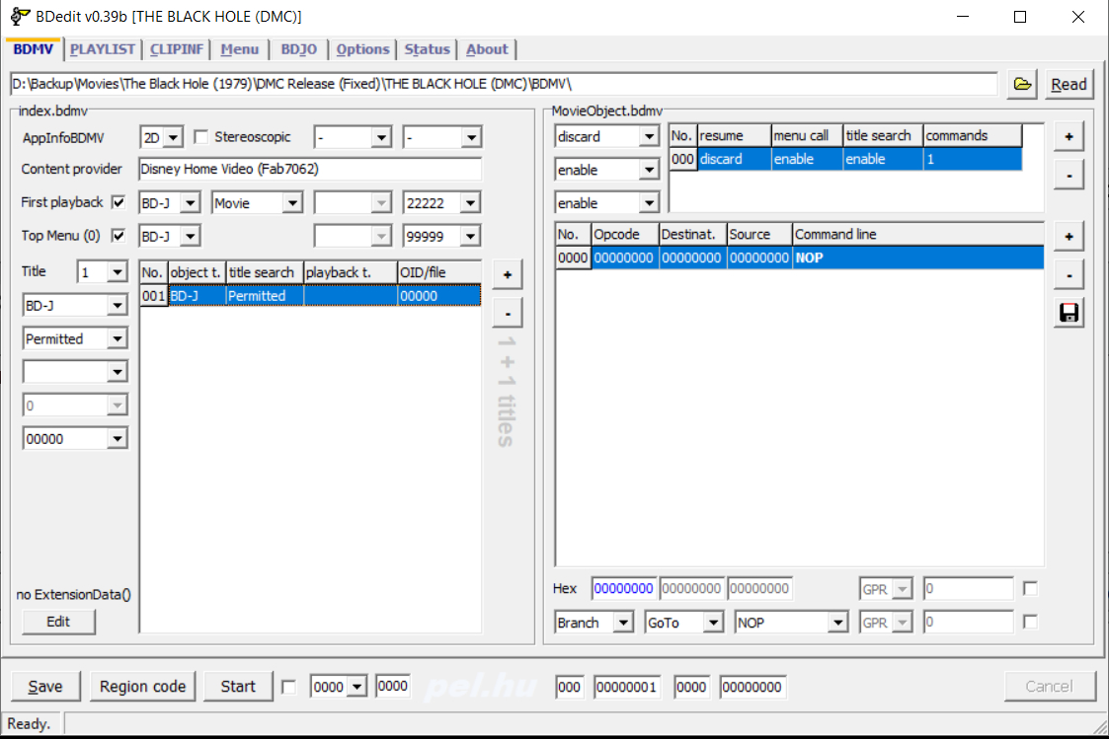Expand the Branch command group dropdown
The image size is (1109, 739).
point(623,623)
